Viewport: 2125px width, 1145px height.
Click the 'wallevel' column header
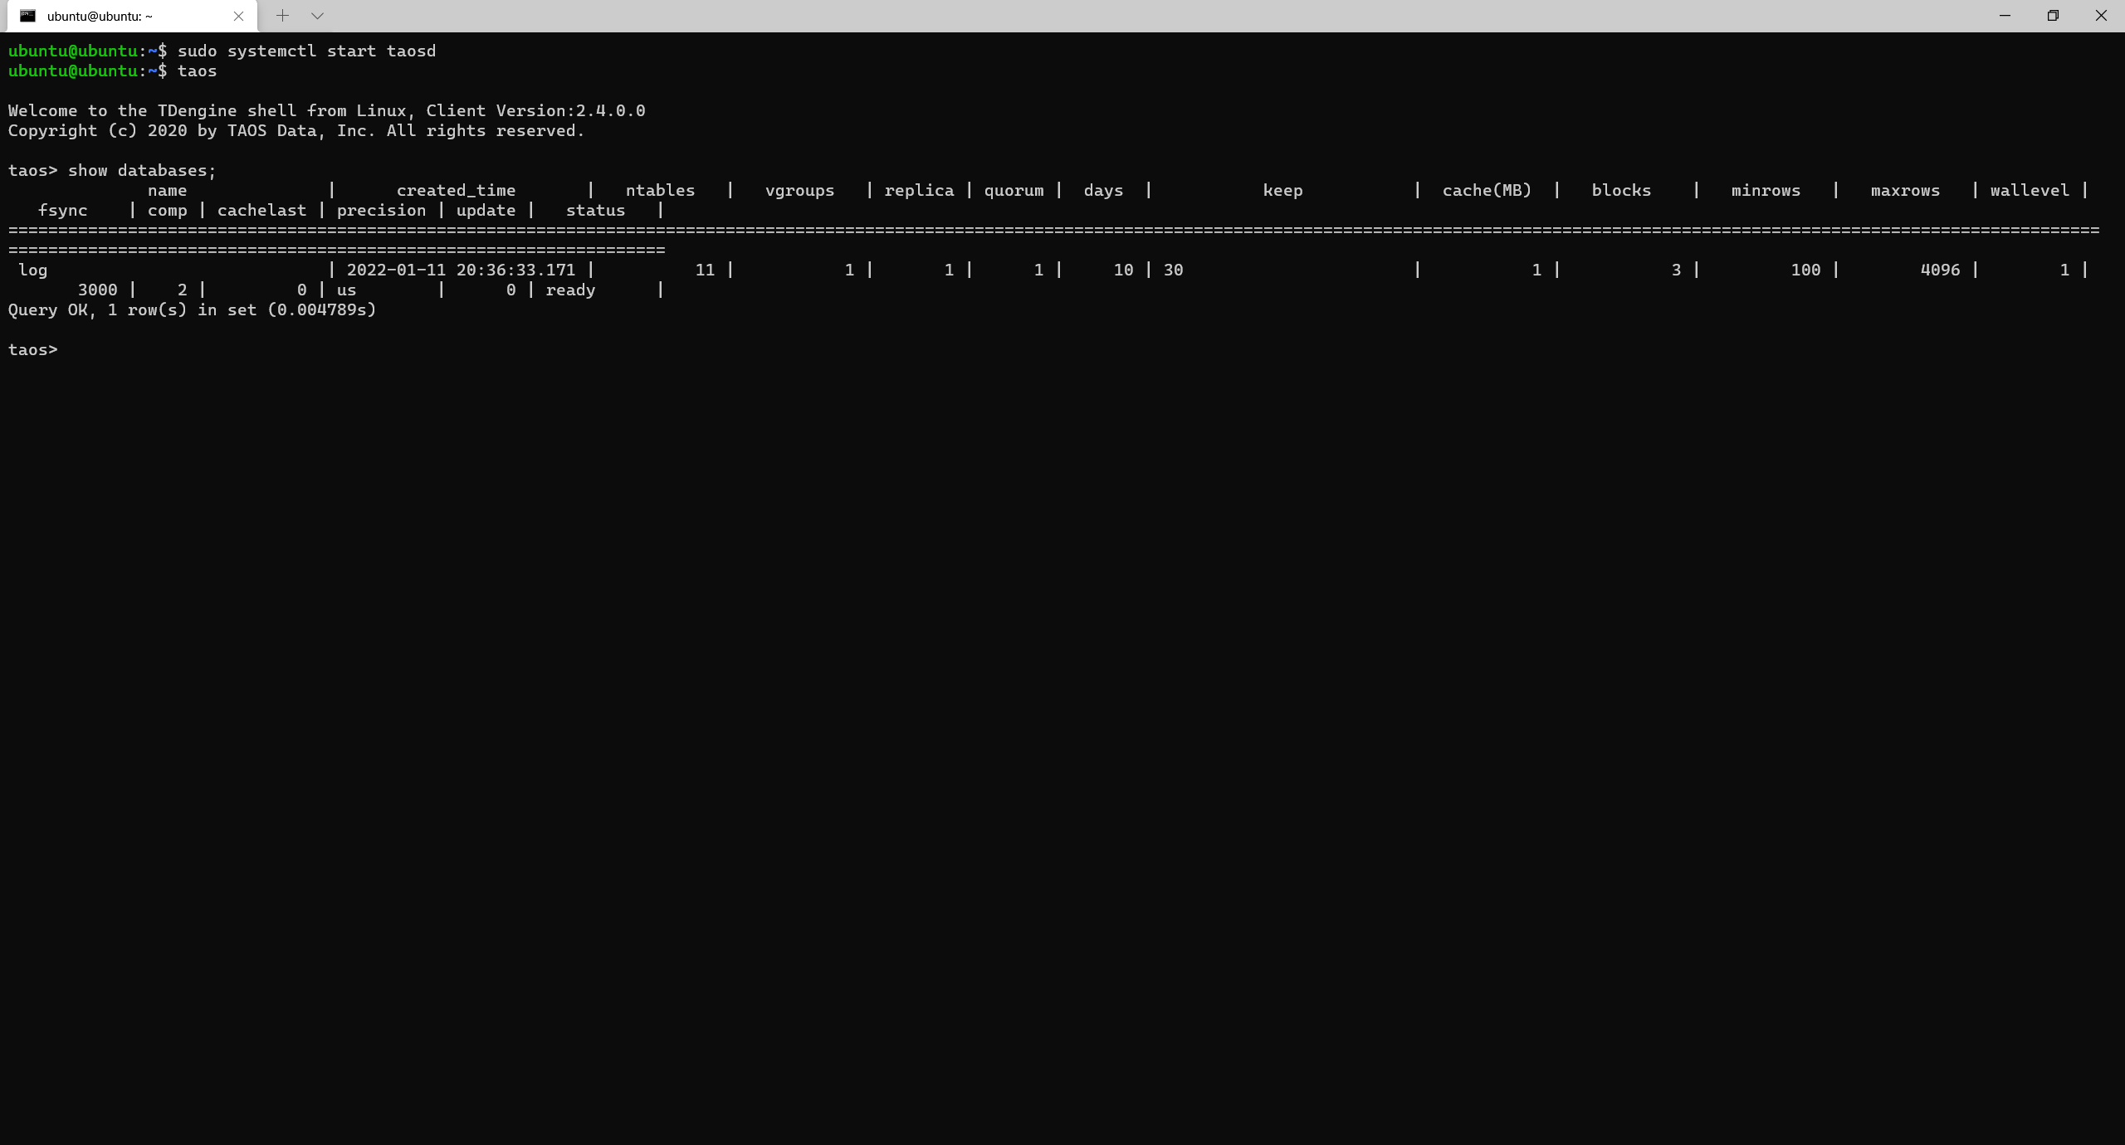[x=2030, y=190]
